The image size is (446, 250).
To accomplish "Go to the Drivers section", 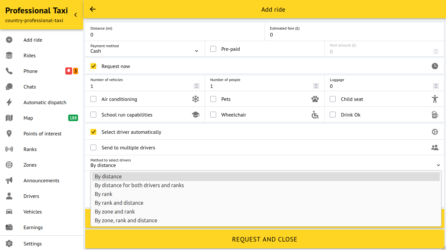I will click(x=31, y=196).
